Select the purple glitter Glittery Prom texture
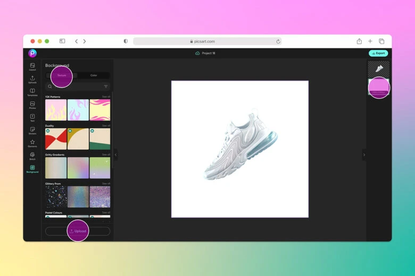The image size is (415, 276). pos(100,197)
